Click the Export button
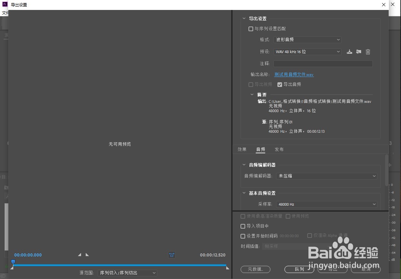Image resolution: width=401 pixels, height=279 pixels. [x=333, y=269]
